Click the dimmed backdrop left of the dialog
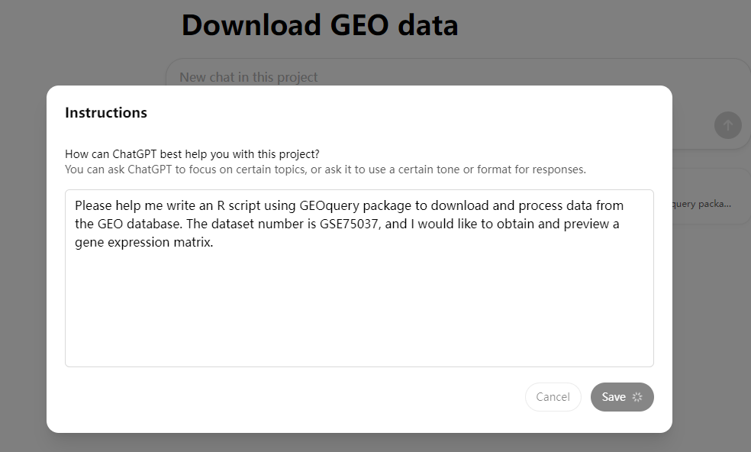The height and width of the screenshot is (452, 751). pyautogui.click(x=23, y=259)
